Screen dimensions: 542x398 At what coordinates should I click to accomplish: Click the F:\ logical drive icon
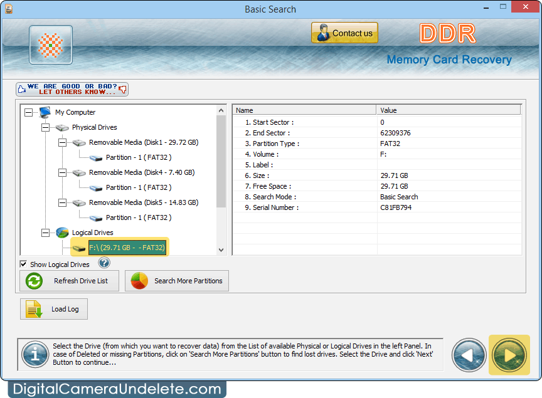click(79, 248)
